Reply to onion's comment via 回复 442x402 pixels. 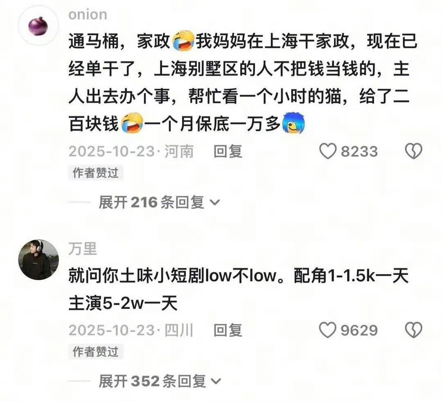(x=228, y=151)
